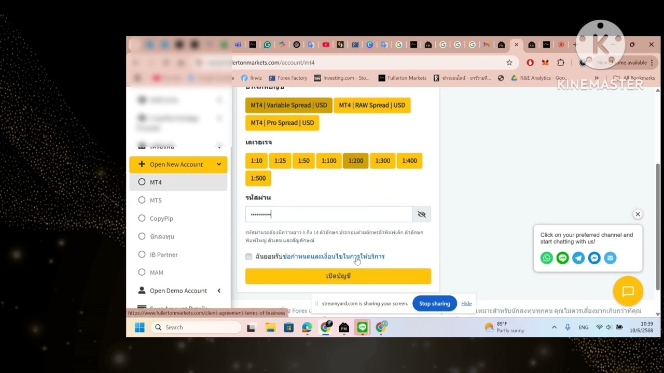Open the MetaMask fox extension
This screenshot has height=373, width=664.
[545, 63]
